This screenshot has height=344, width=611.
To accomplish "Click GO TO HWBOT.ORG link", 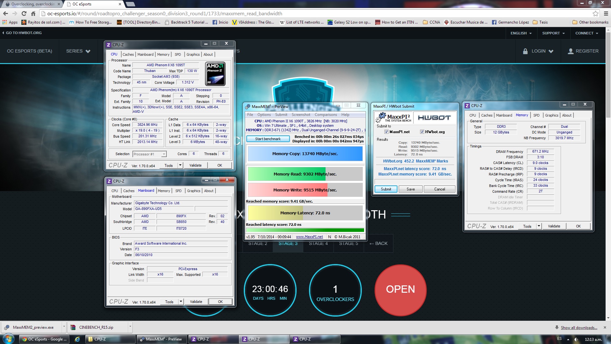I will pos(22,33).
